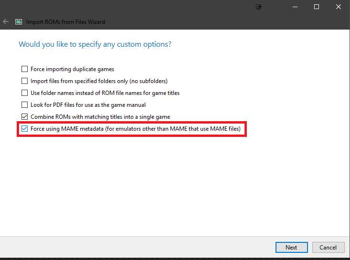
Task: Click the custom options question heading
Action: click(95, 44)
